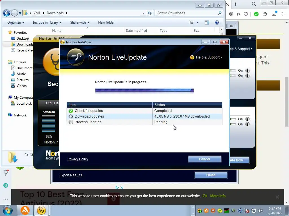Add page to bookmarks heart icon
This screenshot has height=216, width=289.
coord(246,14)
